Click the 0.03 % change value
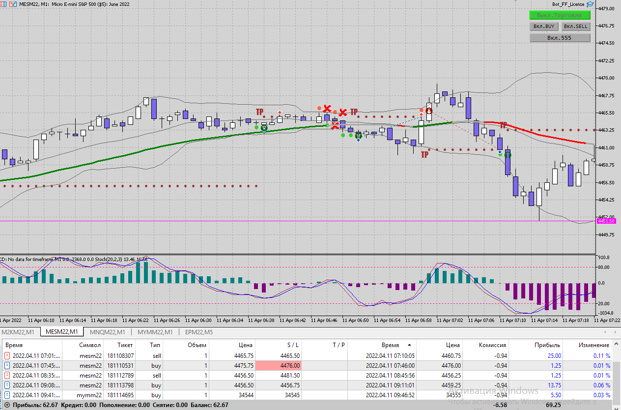This screenshot has width=621, height=410. (601, 395)
